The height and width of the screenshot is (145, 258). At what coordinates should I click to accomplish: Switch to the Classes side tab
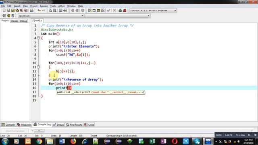tap(15, 21)
